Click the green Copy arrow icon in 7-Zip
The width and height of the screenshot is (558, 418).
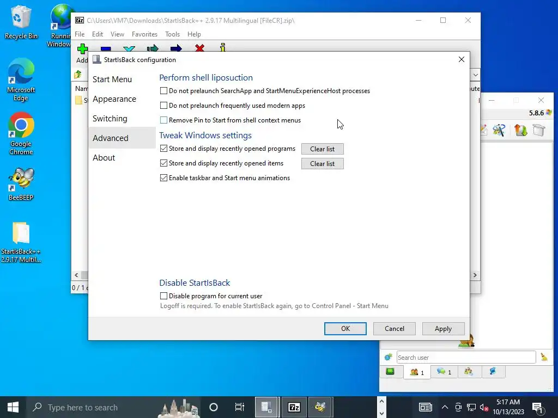153,48
